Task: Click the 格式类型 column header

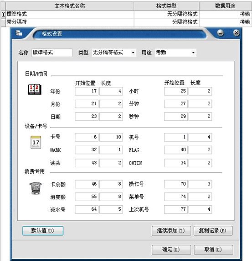Action: point(166,6)
